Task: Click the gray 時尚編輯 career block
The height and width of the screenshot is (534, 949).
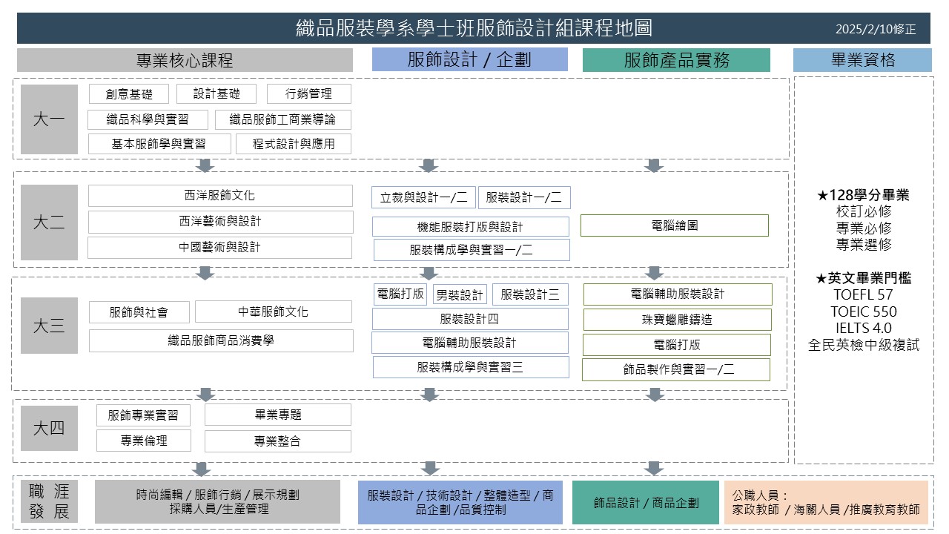Action: [217, 501]
